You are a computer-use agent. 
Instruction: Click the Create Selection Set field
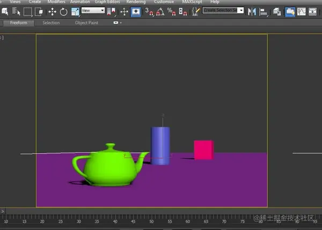(x=220, y=10)
